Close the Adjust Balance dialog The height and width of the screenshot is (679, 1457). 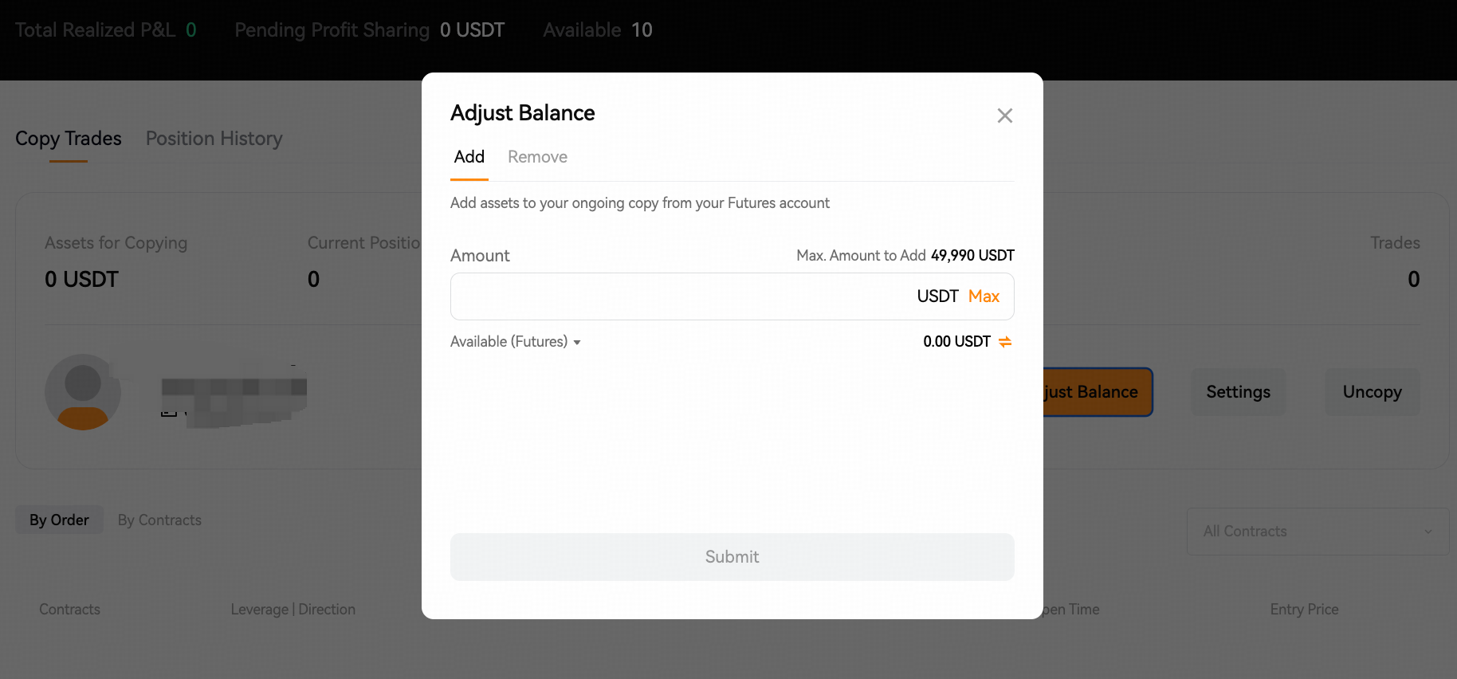pos(1004,116)
